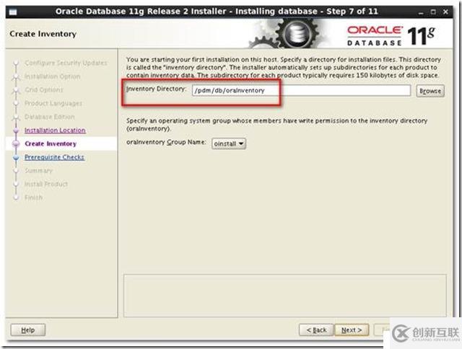Close the installer window
Screen dimensions: 462x349
(x=446, y=12)
